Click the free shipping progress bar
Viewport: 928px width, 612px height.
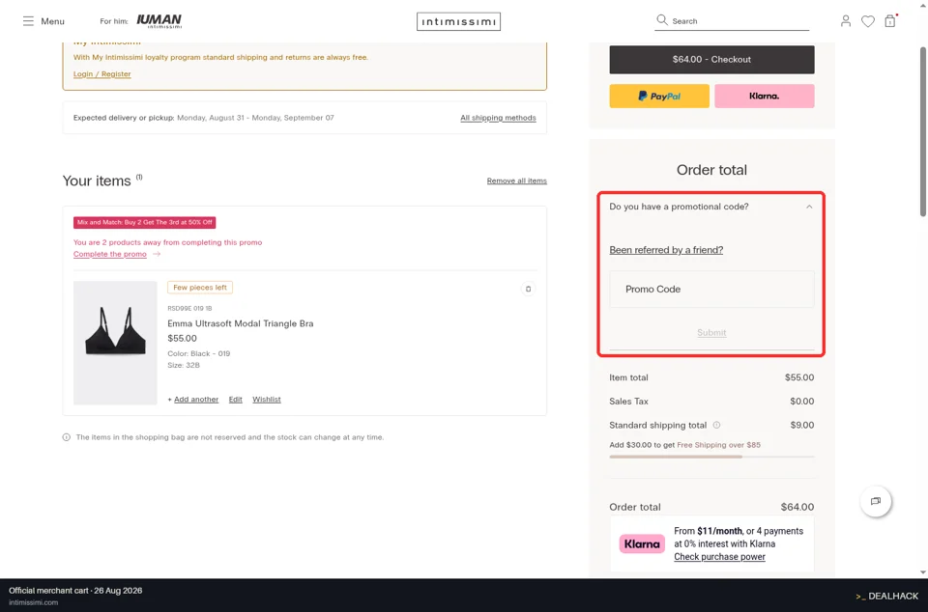click(711, 457)
